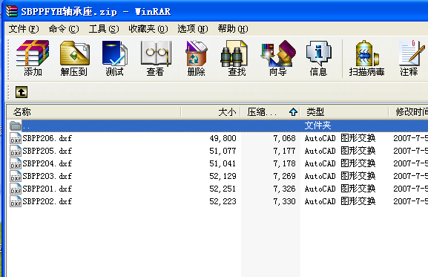Sort by the 修改时间 column header

pyautogui.click(x=409, y=111)
